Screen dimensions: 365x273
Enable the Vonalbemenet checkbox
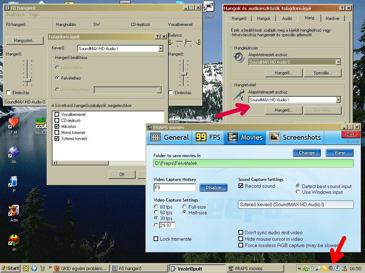coord(57,114)
